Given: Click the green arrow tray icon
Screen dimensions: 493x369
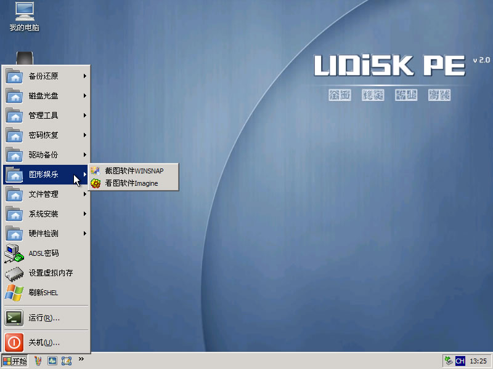Looking at the screenshot, I should point(449,361).
